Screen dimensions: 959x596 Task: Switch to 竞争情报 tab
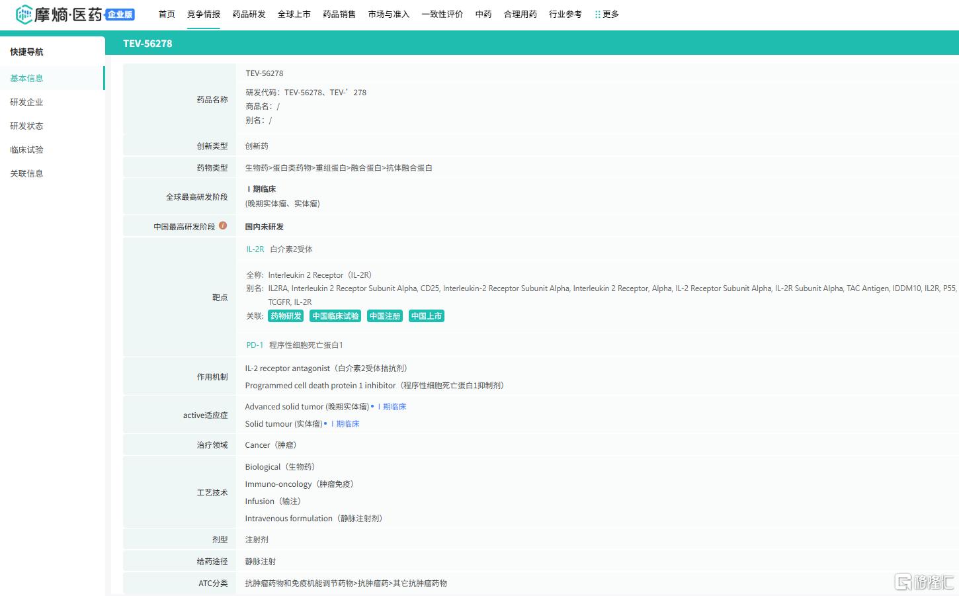click(x=204, y=14)
